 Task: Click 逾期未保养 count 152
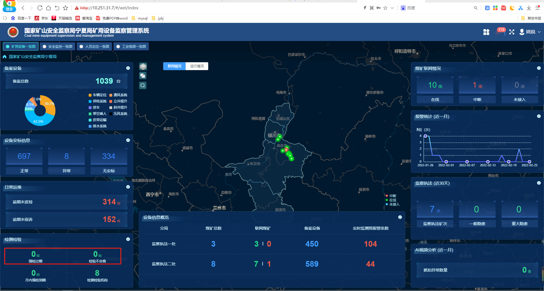pos(109,219)
